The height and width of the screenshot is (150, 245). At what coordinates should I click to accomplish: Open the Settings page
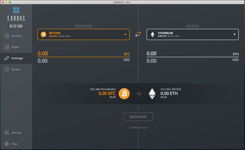pyautogui.click(x=16, y=132)
